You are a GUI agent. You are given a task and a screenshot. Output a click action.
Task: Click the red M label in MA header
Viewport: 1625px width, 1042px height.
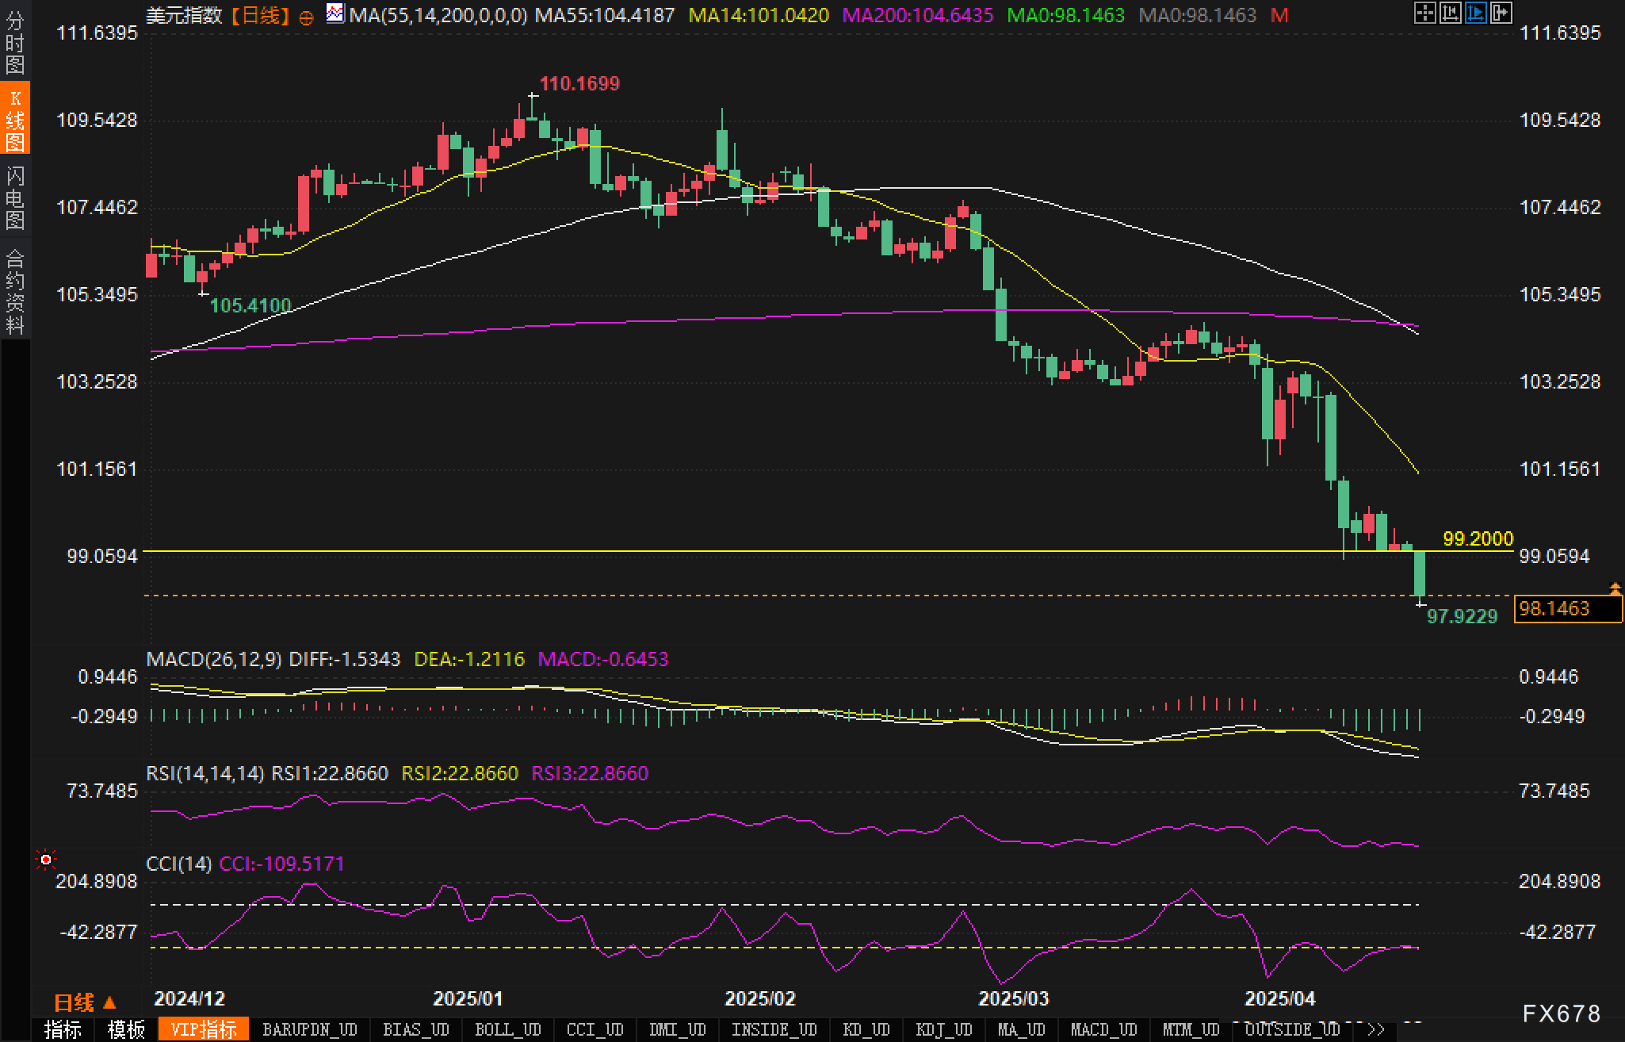tap(1279, 15)
